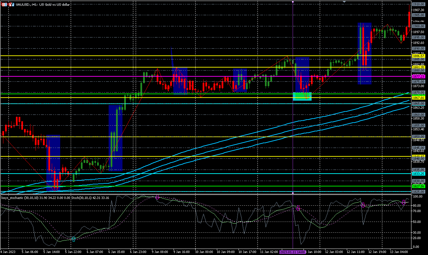This screenshot has width=428, height=255.
Task: Click the 4 Jan 2023 time label
Action: (8, 252)
